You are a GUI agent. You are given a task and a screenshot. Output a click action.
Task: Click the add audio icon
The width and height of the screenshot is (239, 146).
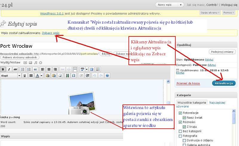36,62
